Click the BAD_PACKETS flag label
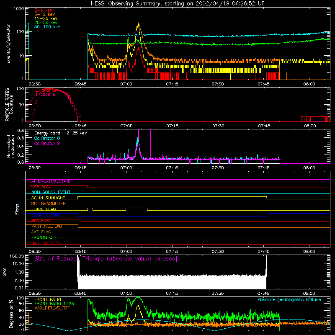The height and width of the screenshot is (335, 335). tap(46, 243)
